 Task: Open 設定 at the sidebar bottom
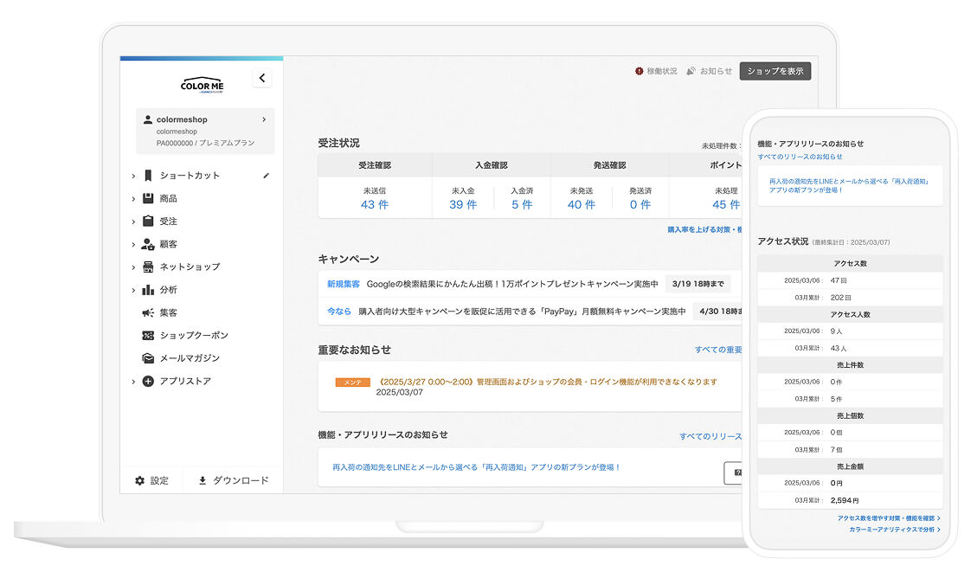coord(151,480)
